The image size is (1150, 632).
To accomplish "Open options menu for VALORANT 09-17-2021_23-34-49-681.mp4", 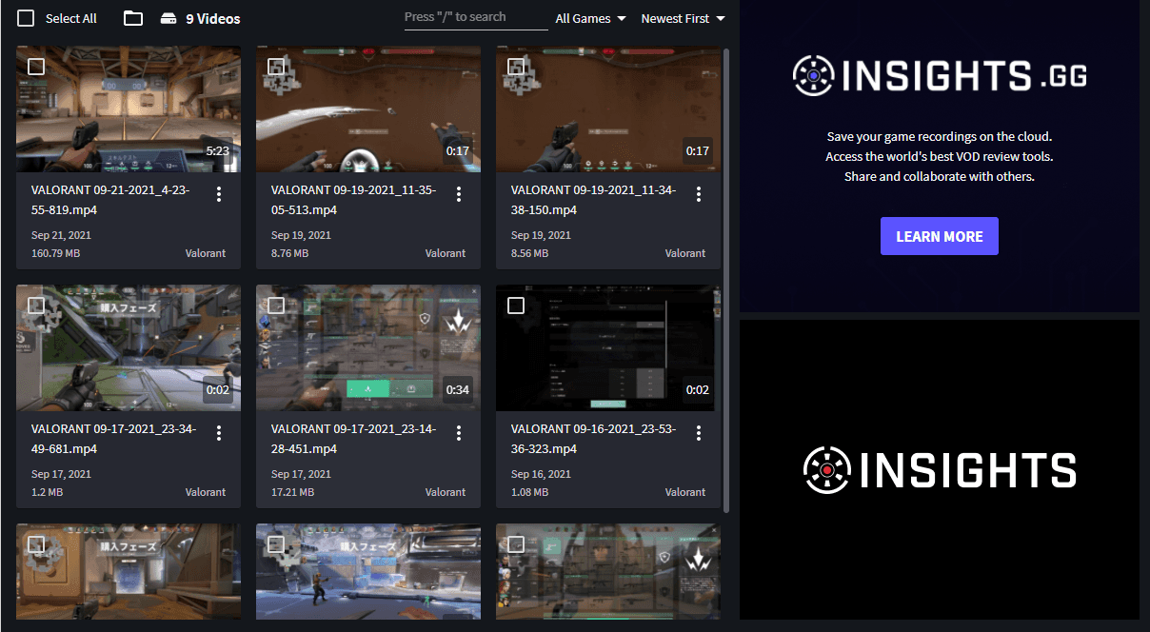I will coord(219,433).
